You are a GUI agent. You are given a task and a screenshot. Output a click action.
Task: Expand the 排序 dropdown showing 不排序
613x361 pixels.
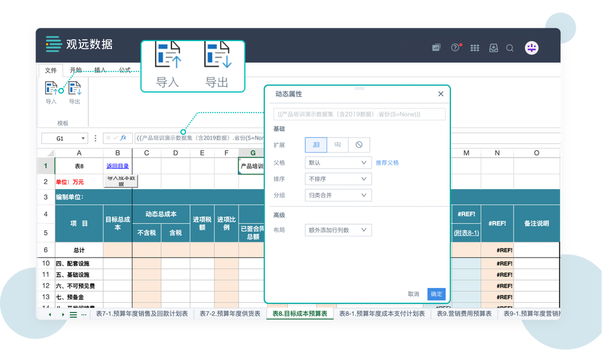338,179
